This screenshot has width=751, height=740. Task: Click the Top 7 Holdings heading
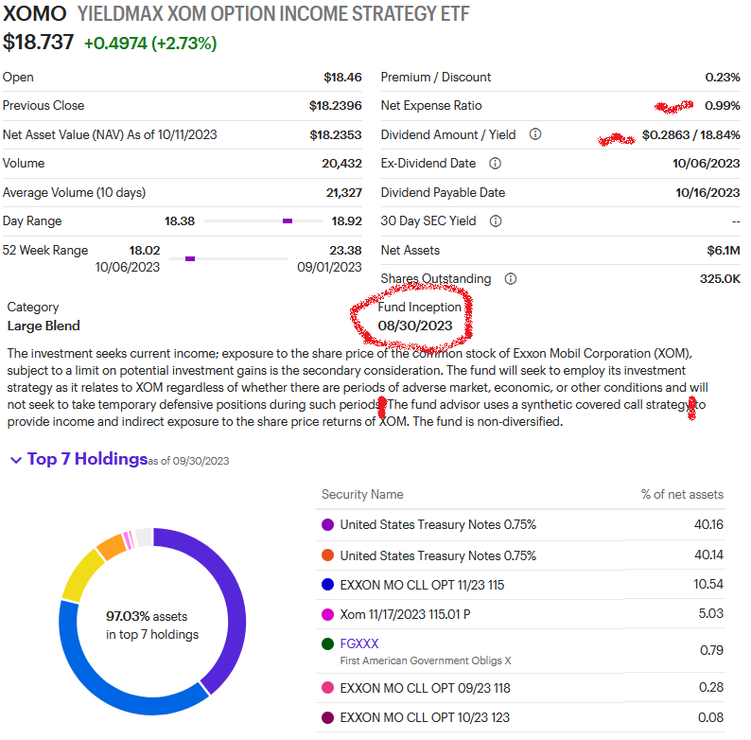pos(87,459)
